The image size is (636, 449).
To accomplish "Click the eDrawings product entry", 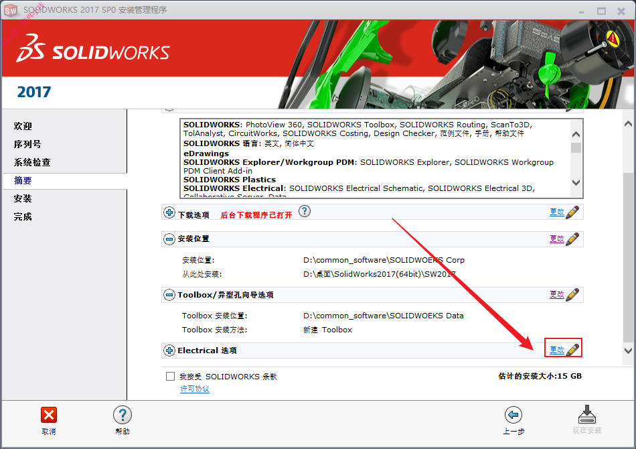I will click(x=206, y=153).
